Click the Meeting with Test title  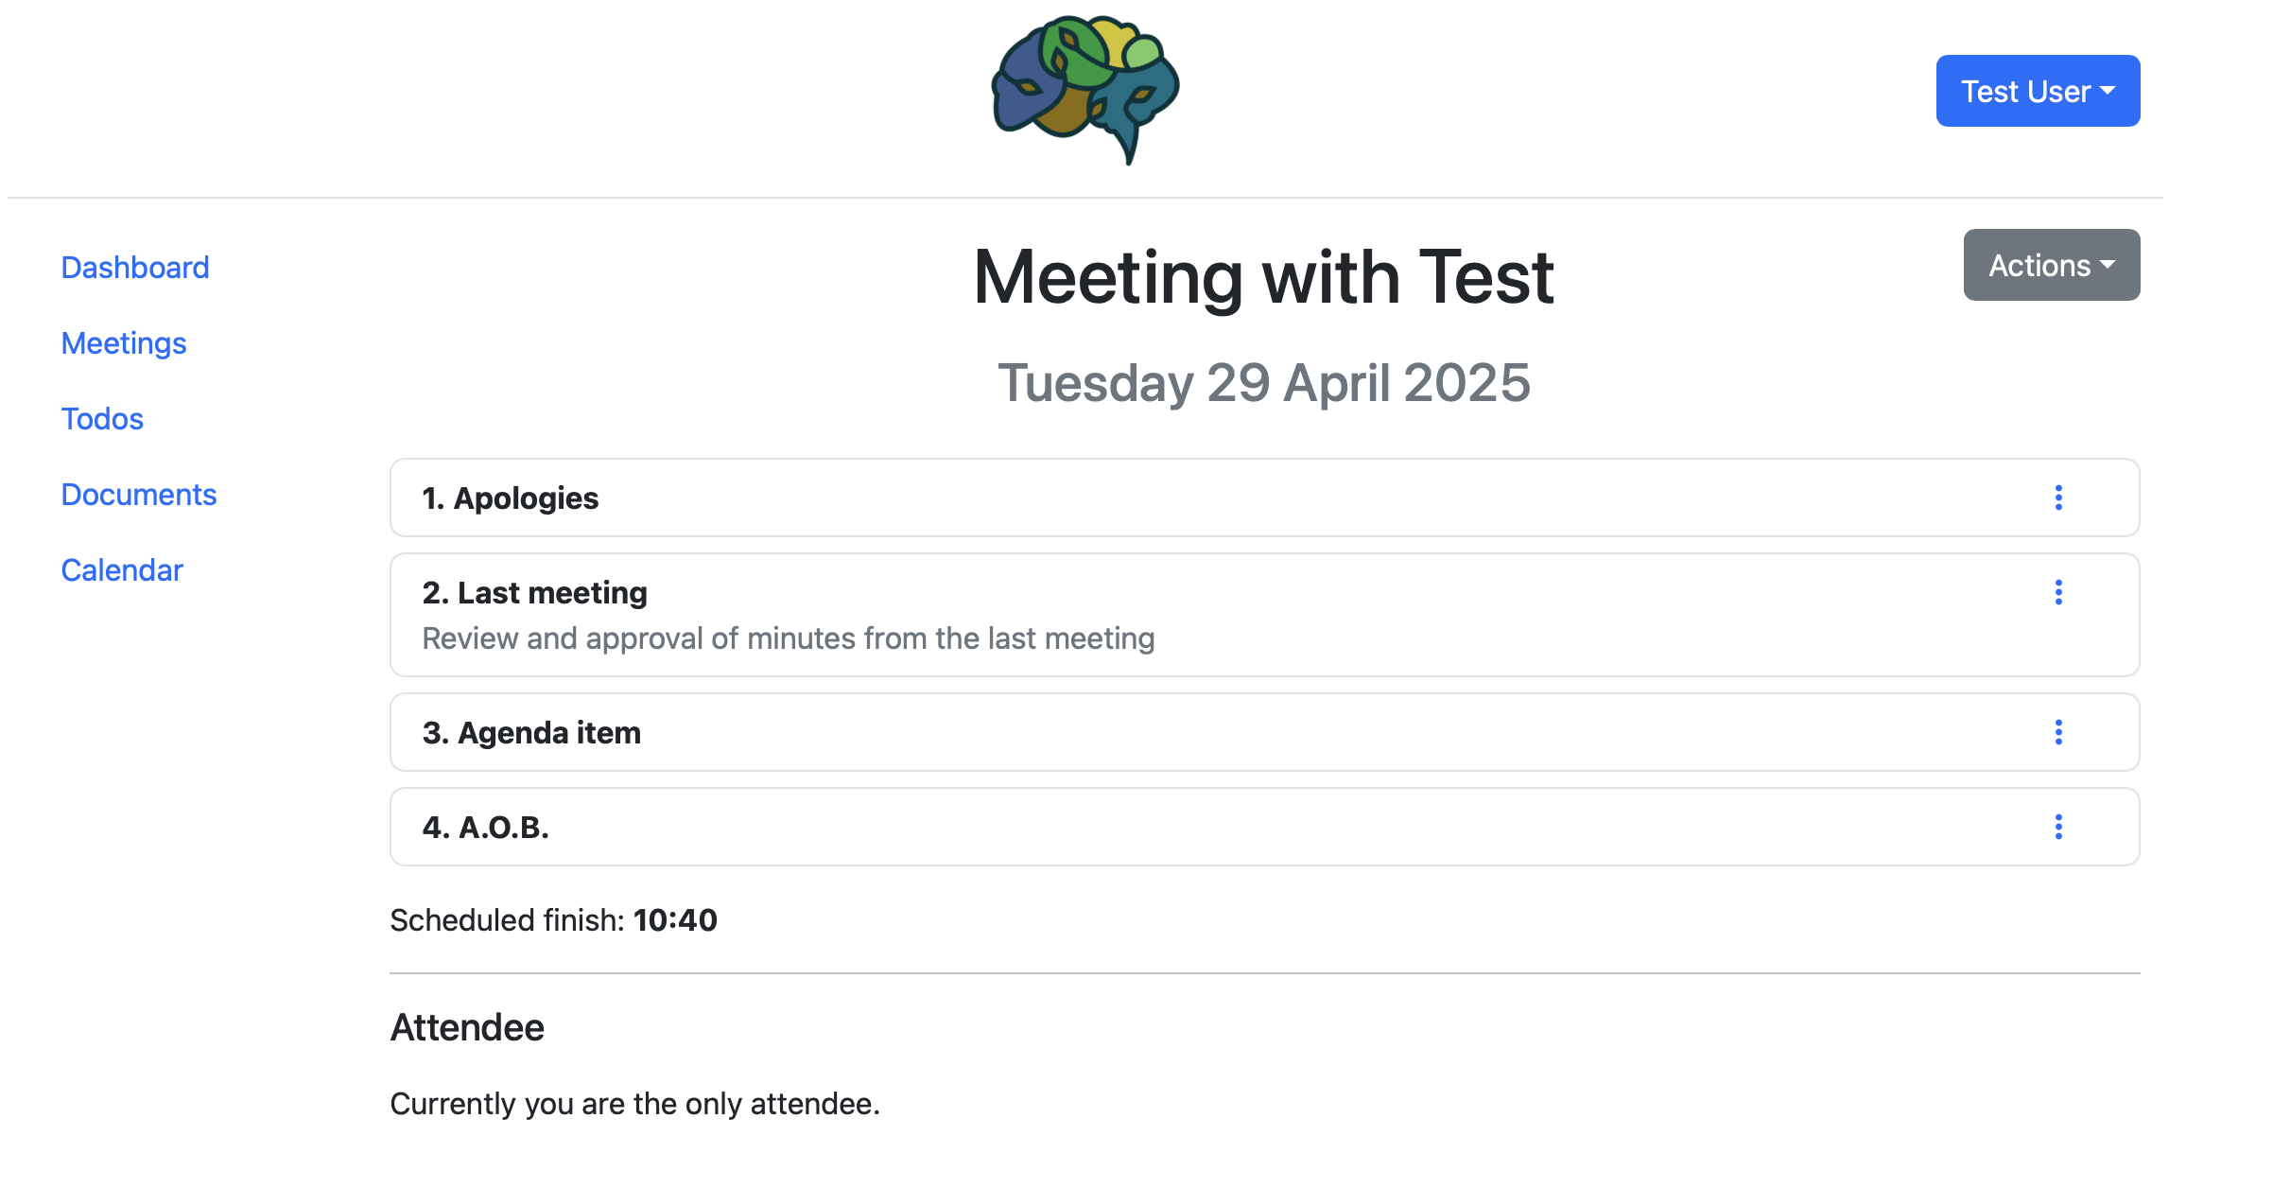(1264, 277)
